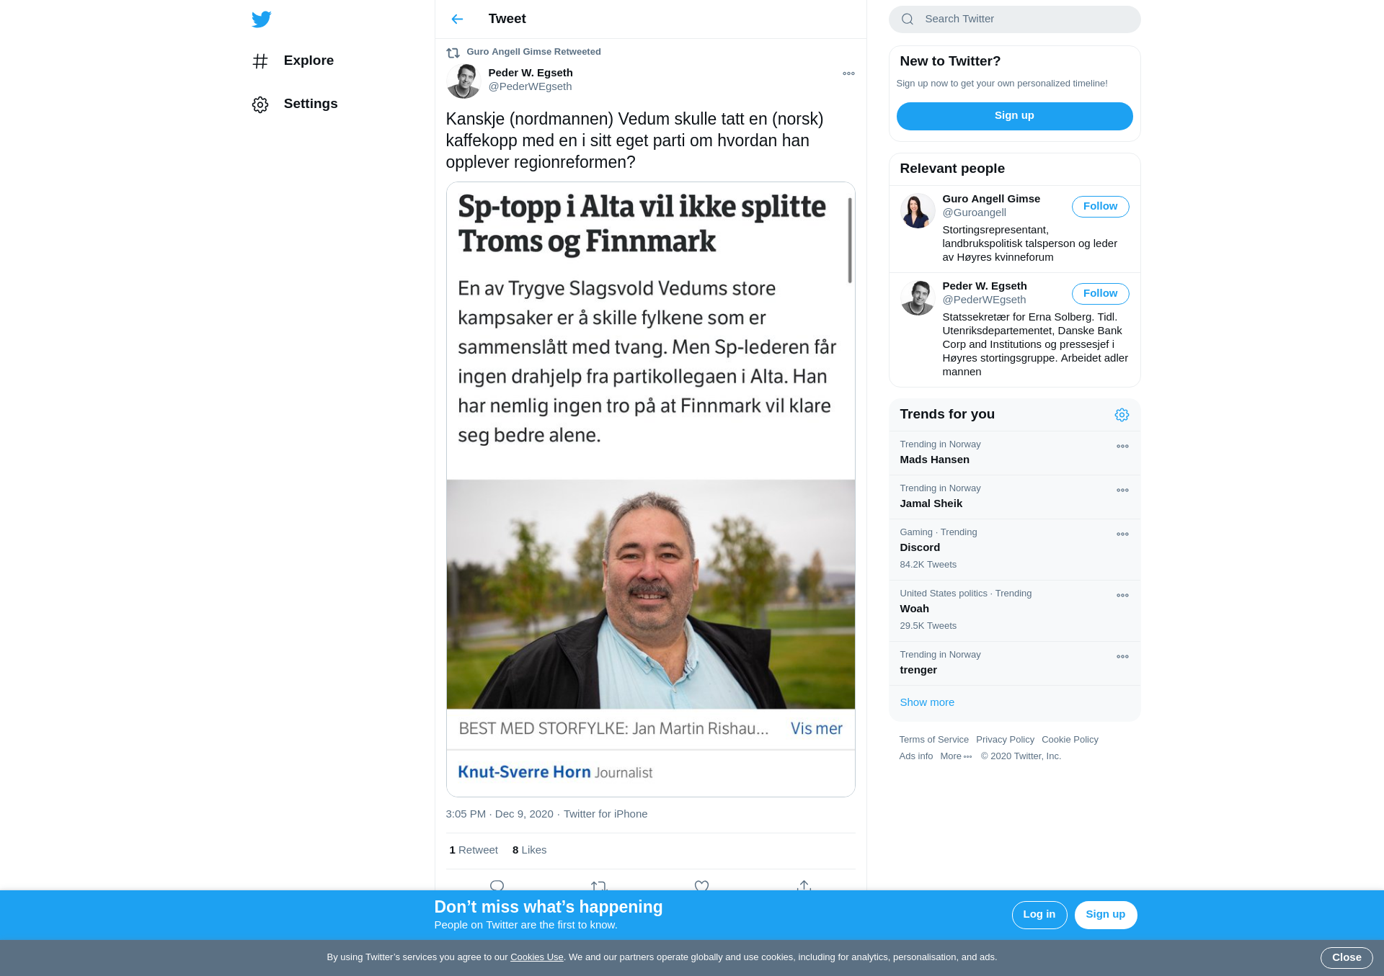Follow Peder W. Egseth

point(1100,294)
